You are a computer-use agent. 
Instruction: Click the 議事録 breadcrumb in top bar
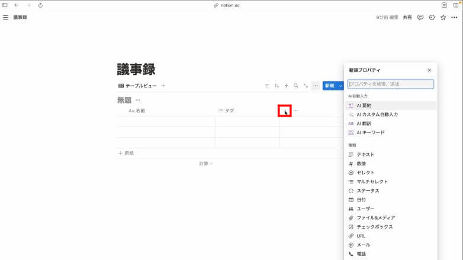point(20,17)
